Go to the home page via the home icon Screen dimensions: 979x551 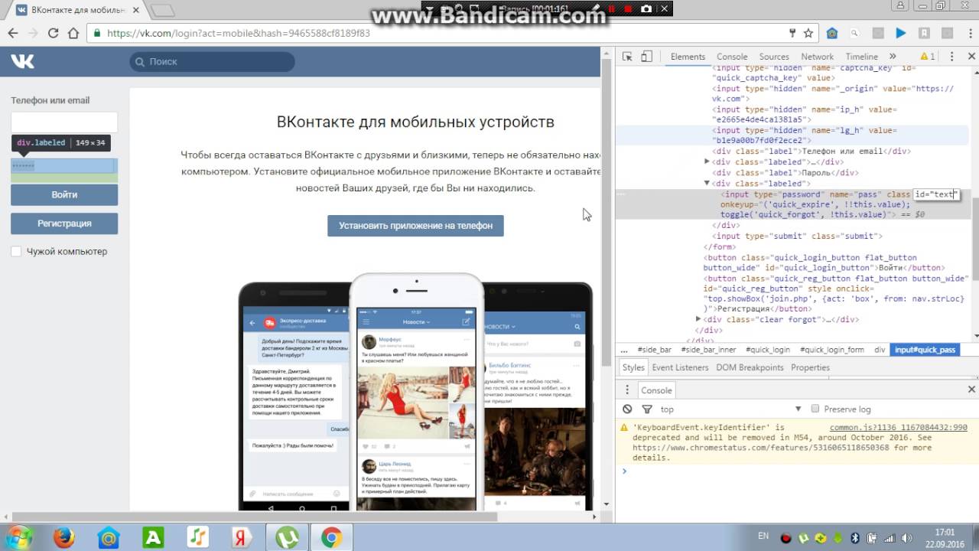pos(73,34)
